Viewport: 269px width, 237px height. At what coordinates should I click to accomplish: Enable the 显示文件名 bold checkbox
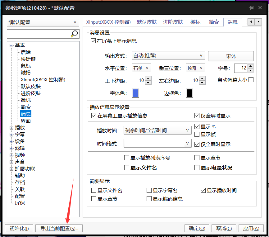click(x=127, y=168)
